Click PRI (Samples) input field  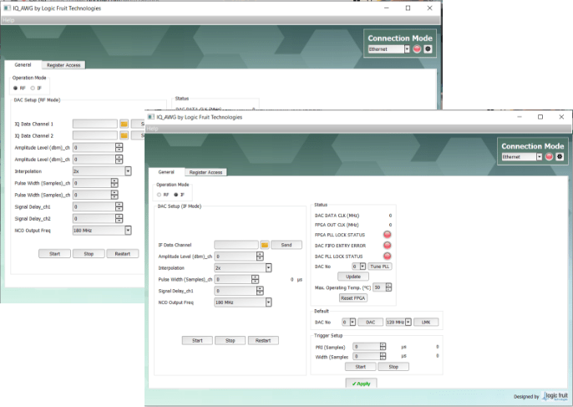click(366, 347)
